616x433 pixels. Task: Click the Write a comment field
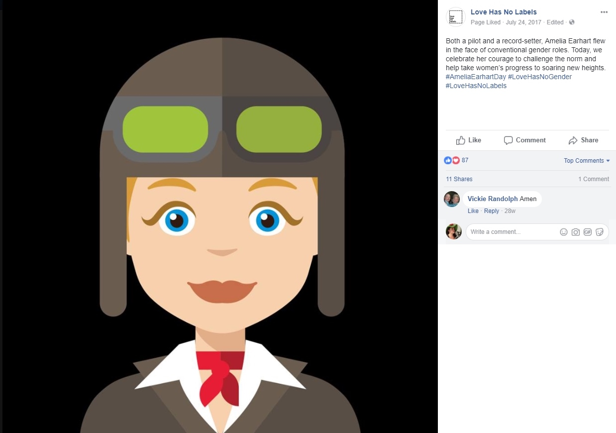tap(513, 232)
